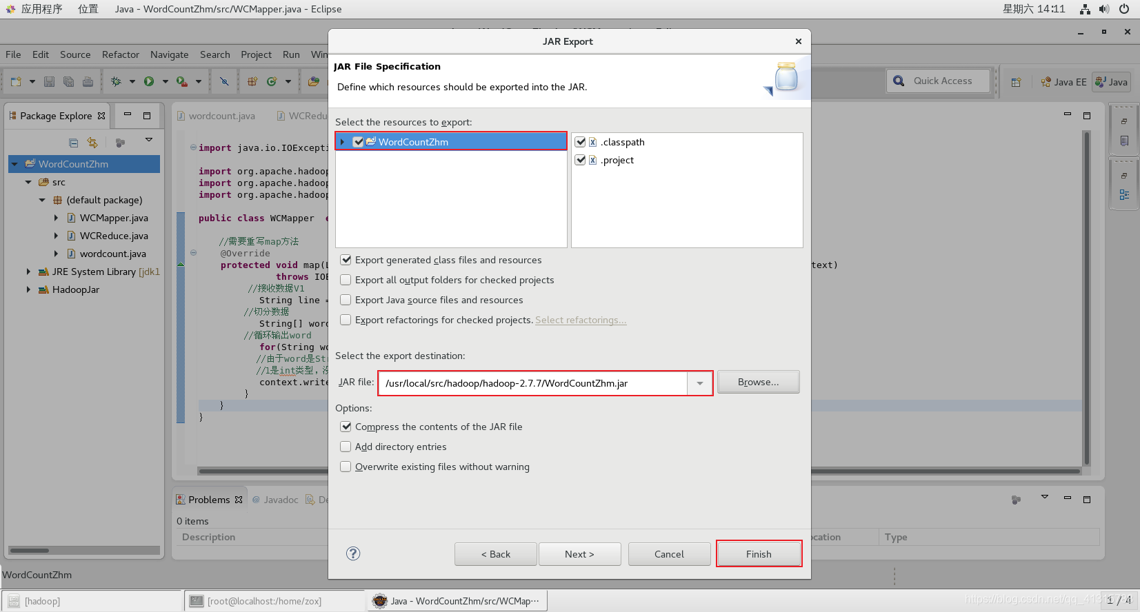The width and height of the screenshot is (1140, 612).
Task: Click the Print toolbar icon
Action: click(88, 81)
